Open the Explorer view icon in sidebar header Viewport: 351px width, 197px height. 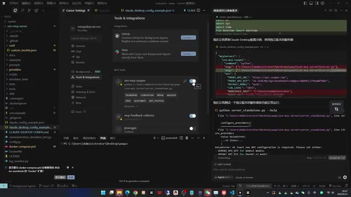[x=15, y=10]
